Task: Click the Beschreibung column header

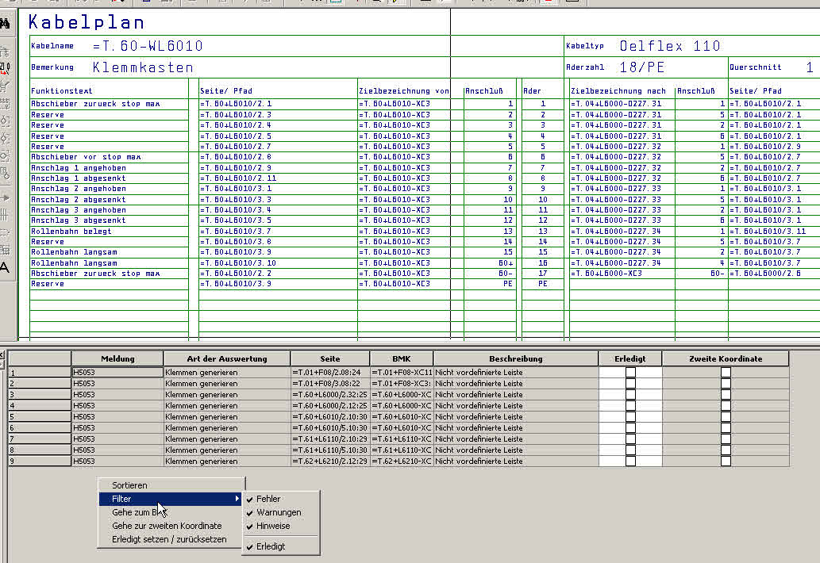Action: [516, 358]
